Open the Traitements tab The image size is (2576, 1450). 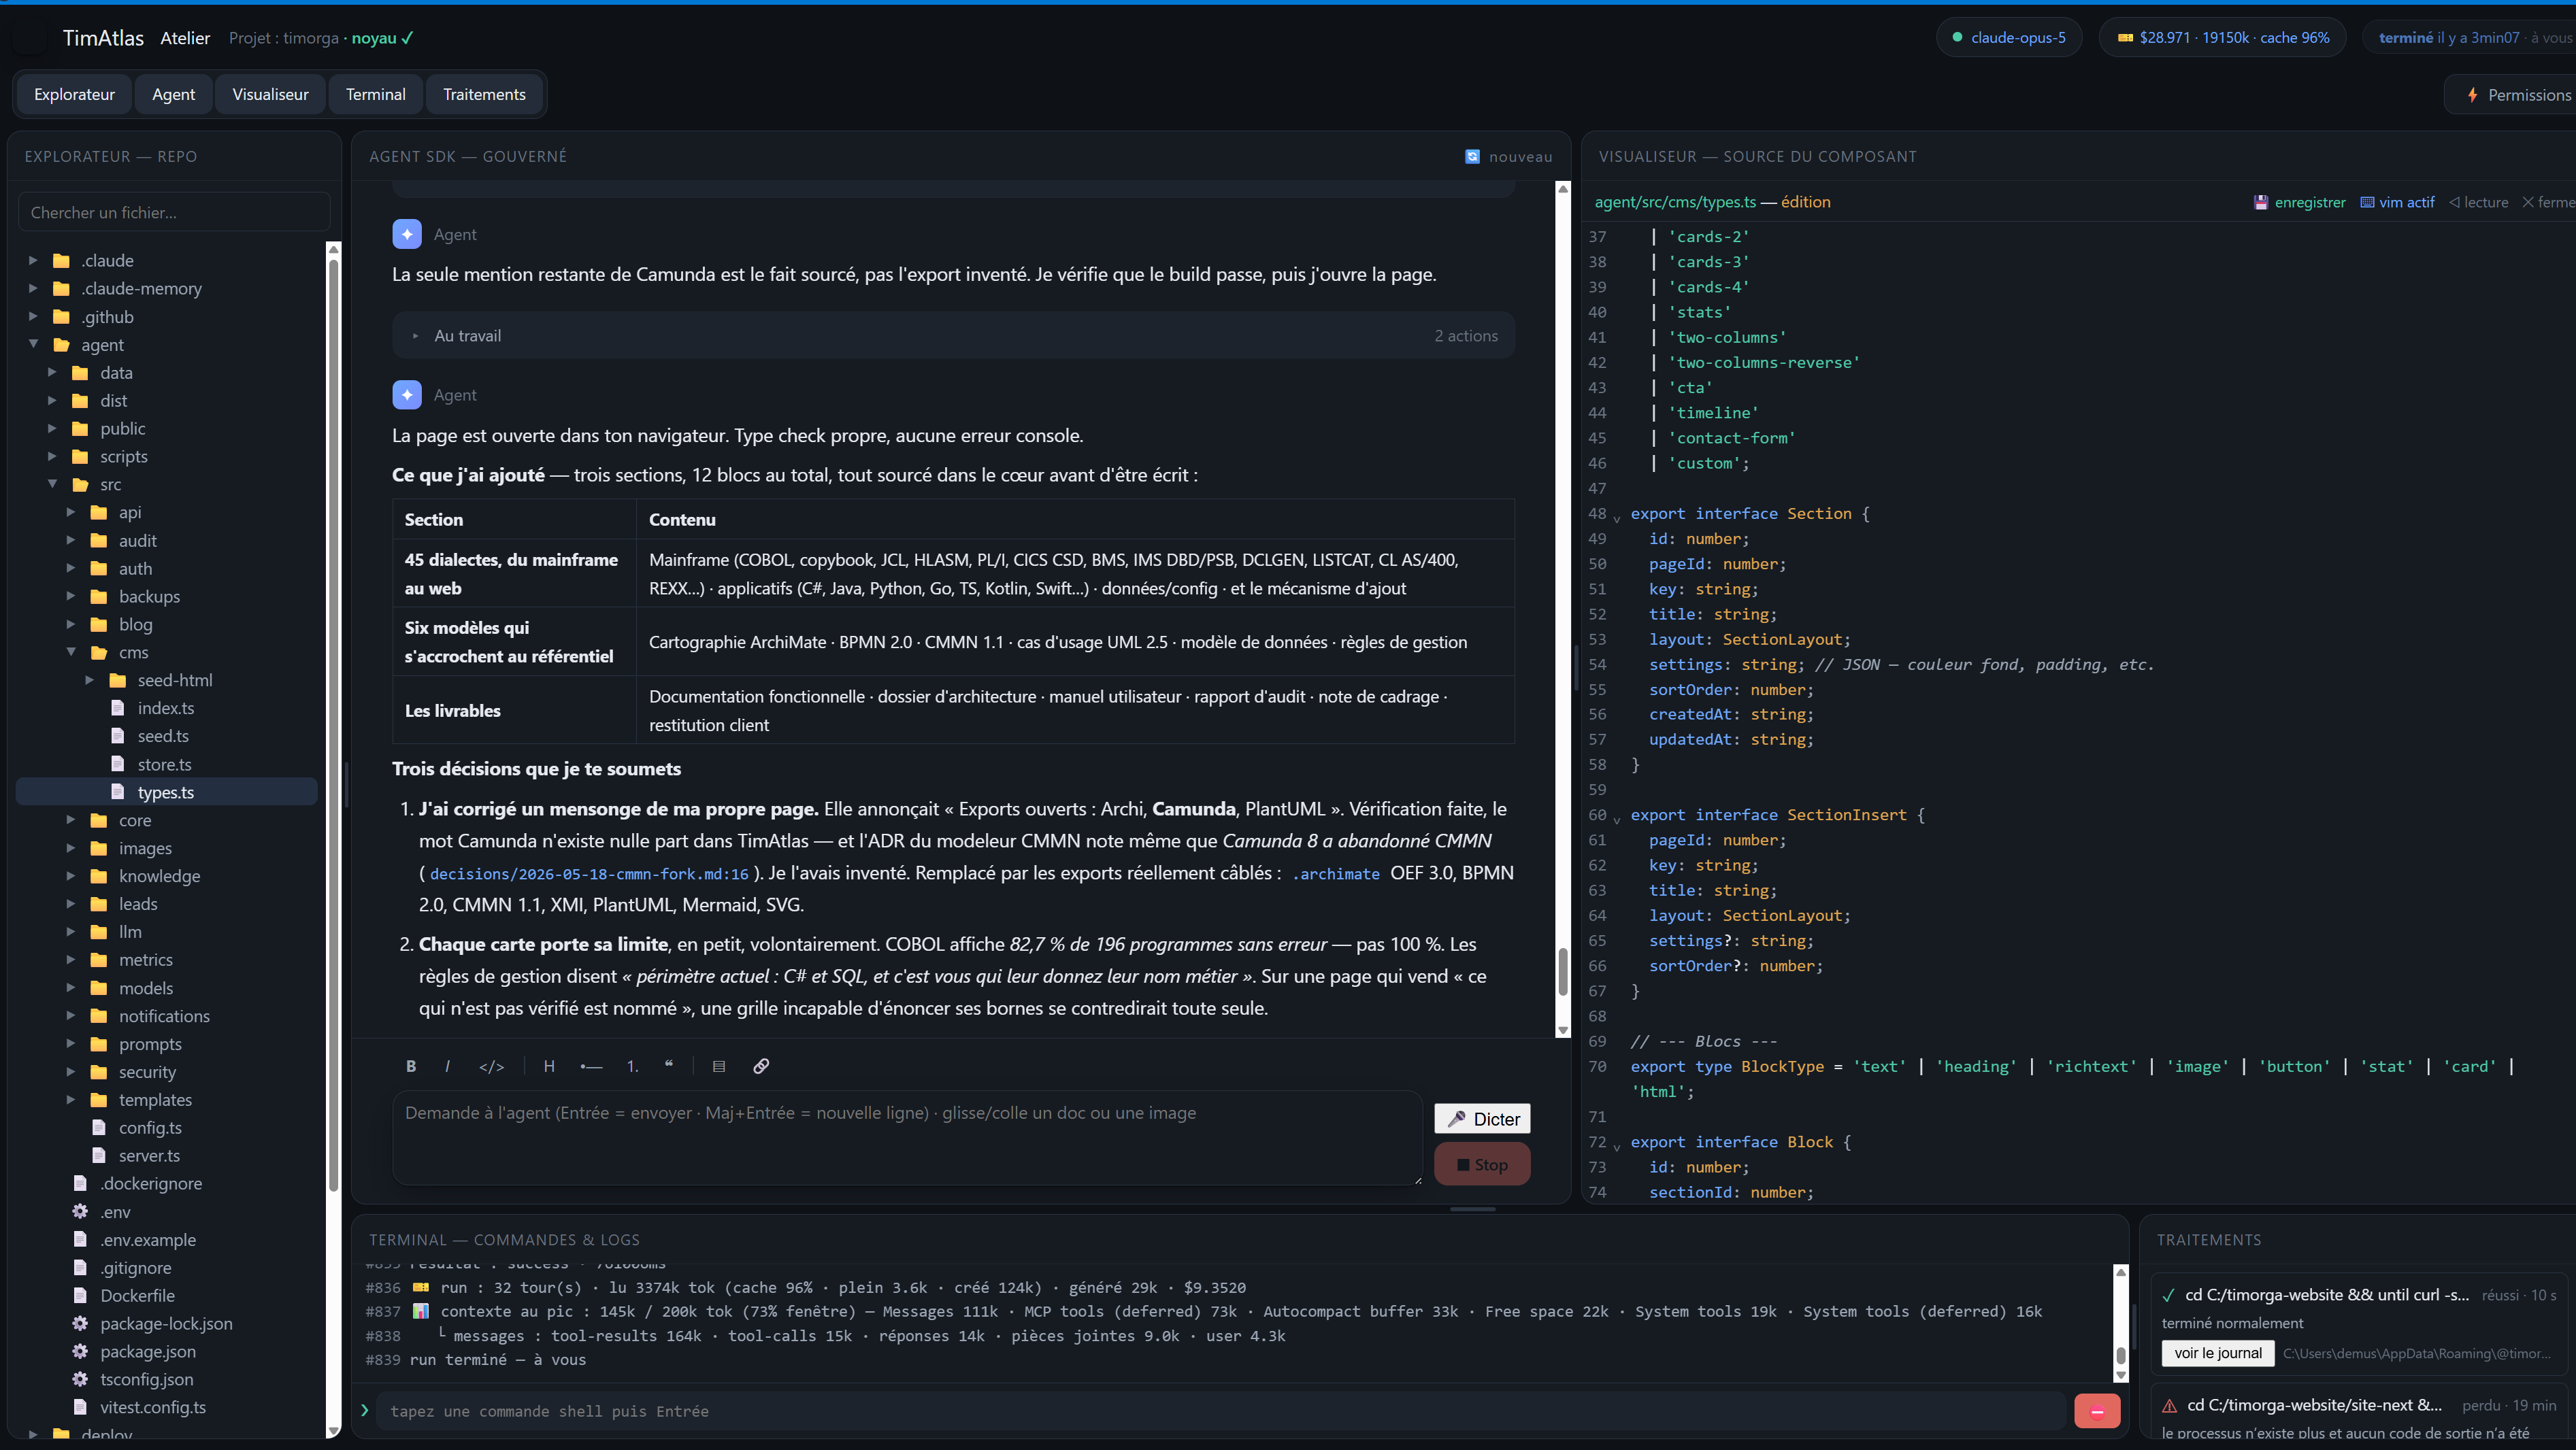(484, 94)
